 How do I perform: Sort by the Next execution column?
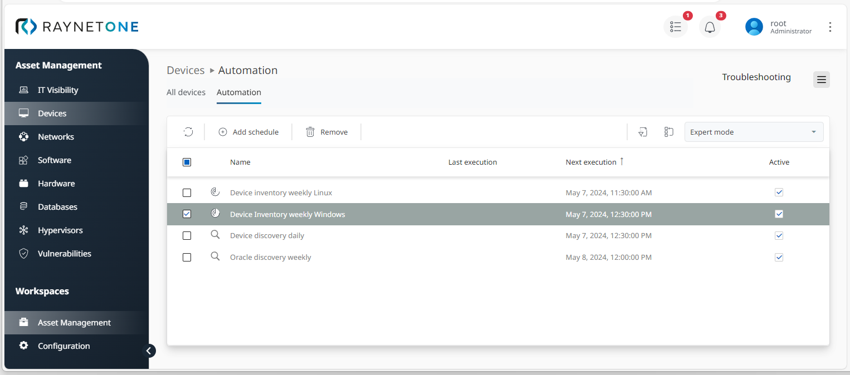tap(590, 162)
